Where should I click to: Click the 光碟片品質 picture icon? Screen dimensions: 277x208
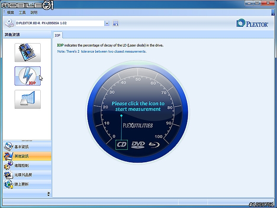9,175
